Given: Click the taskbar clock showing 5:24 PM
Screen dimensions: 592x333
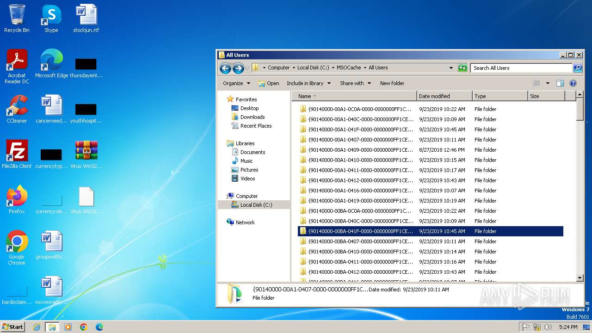Looking at the screenshot, I should coord(568,327).
